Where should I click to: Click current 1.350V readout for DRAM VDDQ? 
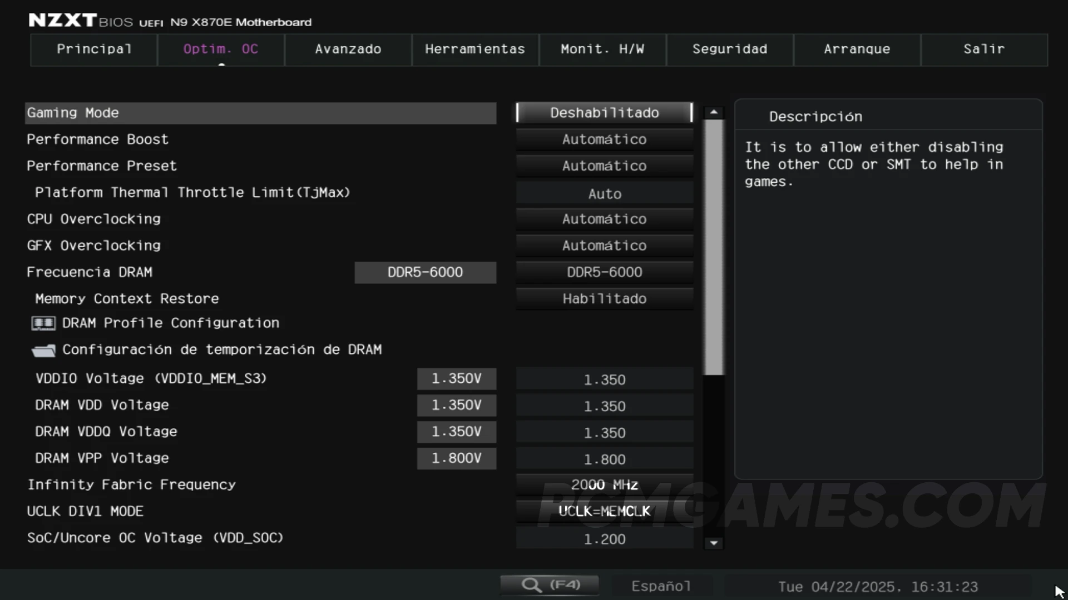pyautogui.click(x=457, y=432)
